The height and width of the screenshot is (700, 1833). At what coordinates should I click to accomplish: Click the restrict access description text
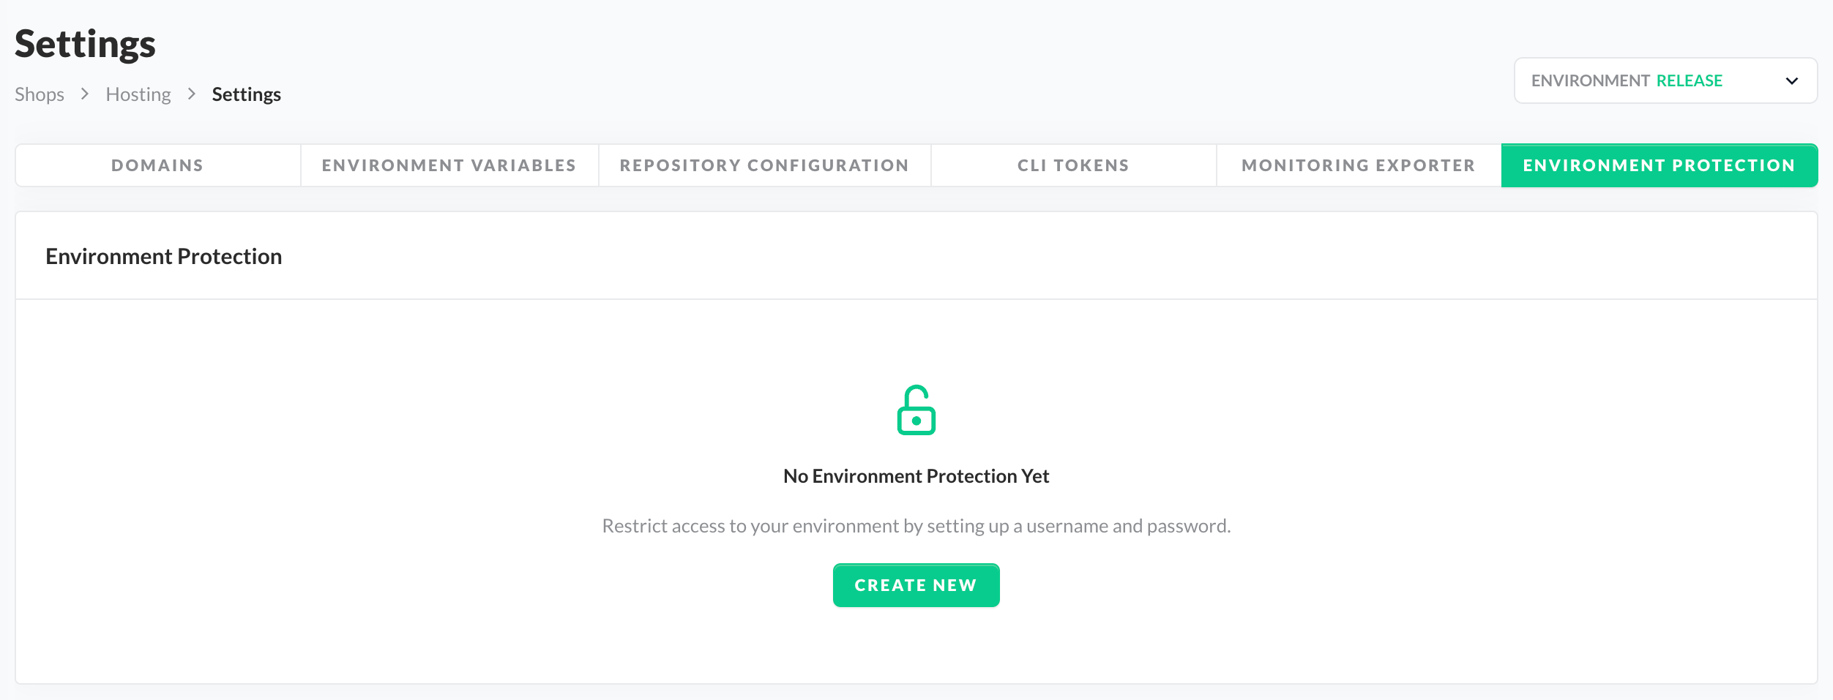pyautogui.click(x=916, y=526)
